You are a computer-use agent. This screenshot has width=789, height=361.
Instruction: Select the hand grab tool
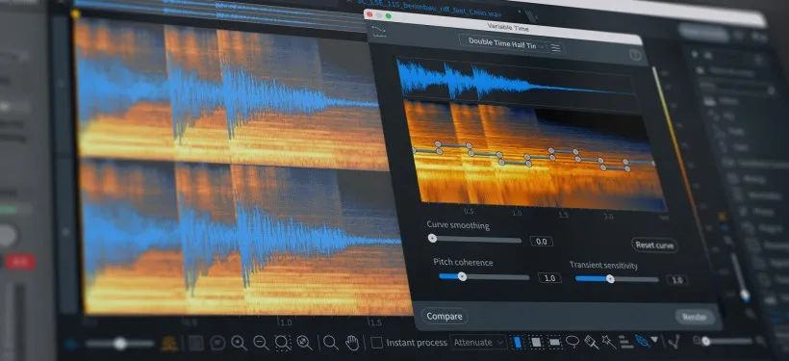click(x=353, y=343)
